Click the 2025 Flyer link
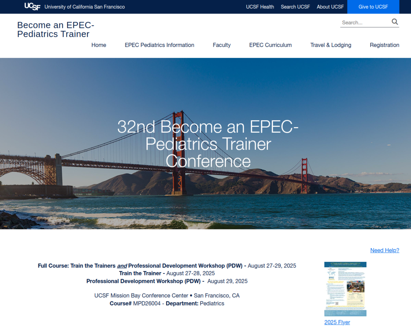The width and height of the screenshot is (411, 329). pos(337,322)
